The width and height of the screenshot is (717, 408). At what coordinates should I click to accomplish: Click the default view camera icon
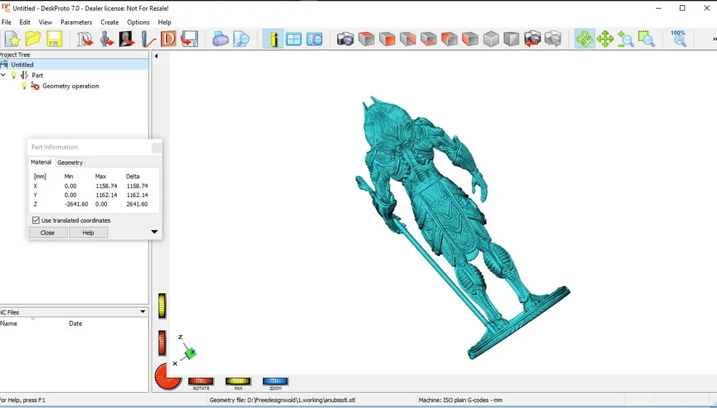tap(346, 39)
